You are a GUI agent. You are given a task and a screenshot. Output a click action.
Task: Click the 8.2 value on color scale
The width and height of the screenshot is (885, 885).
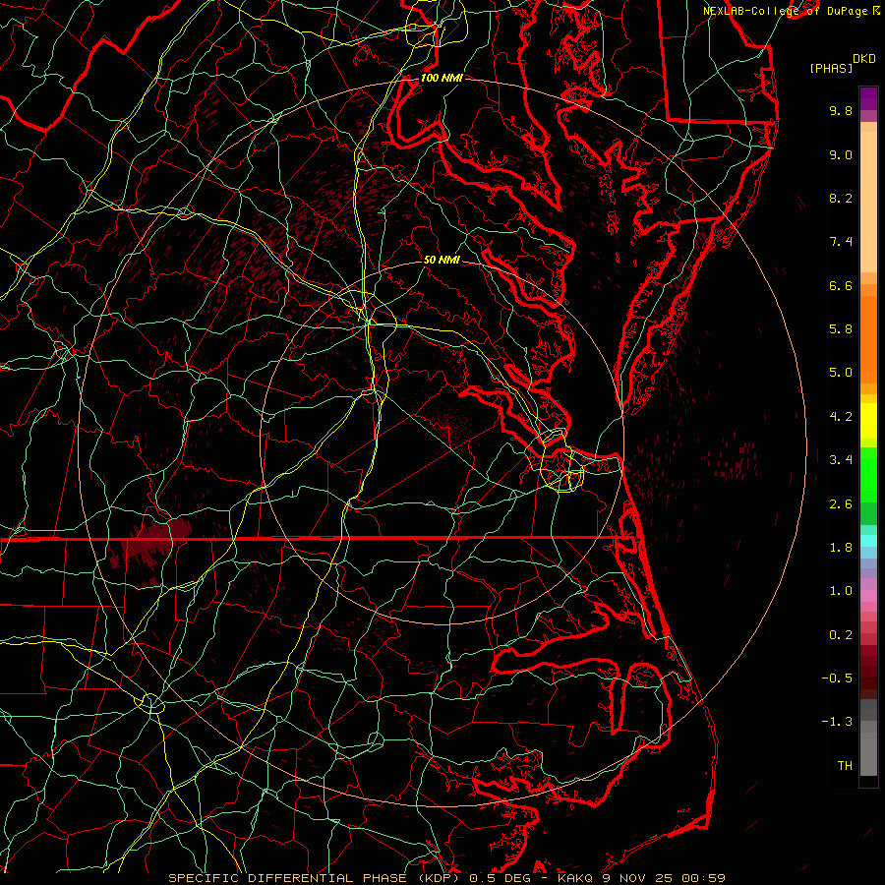[841, 198]
